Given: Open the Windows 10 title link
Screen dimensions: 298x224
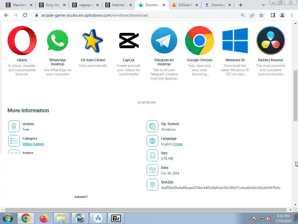Looking at the screenshot, I should (x=235, y=60).
